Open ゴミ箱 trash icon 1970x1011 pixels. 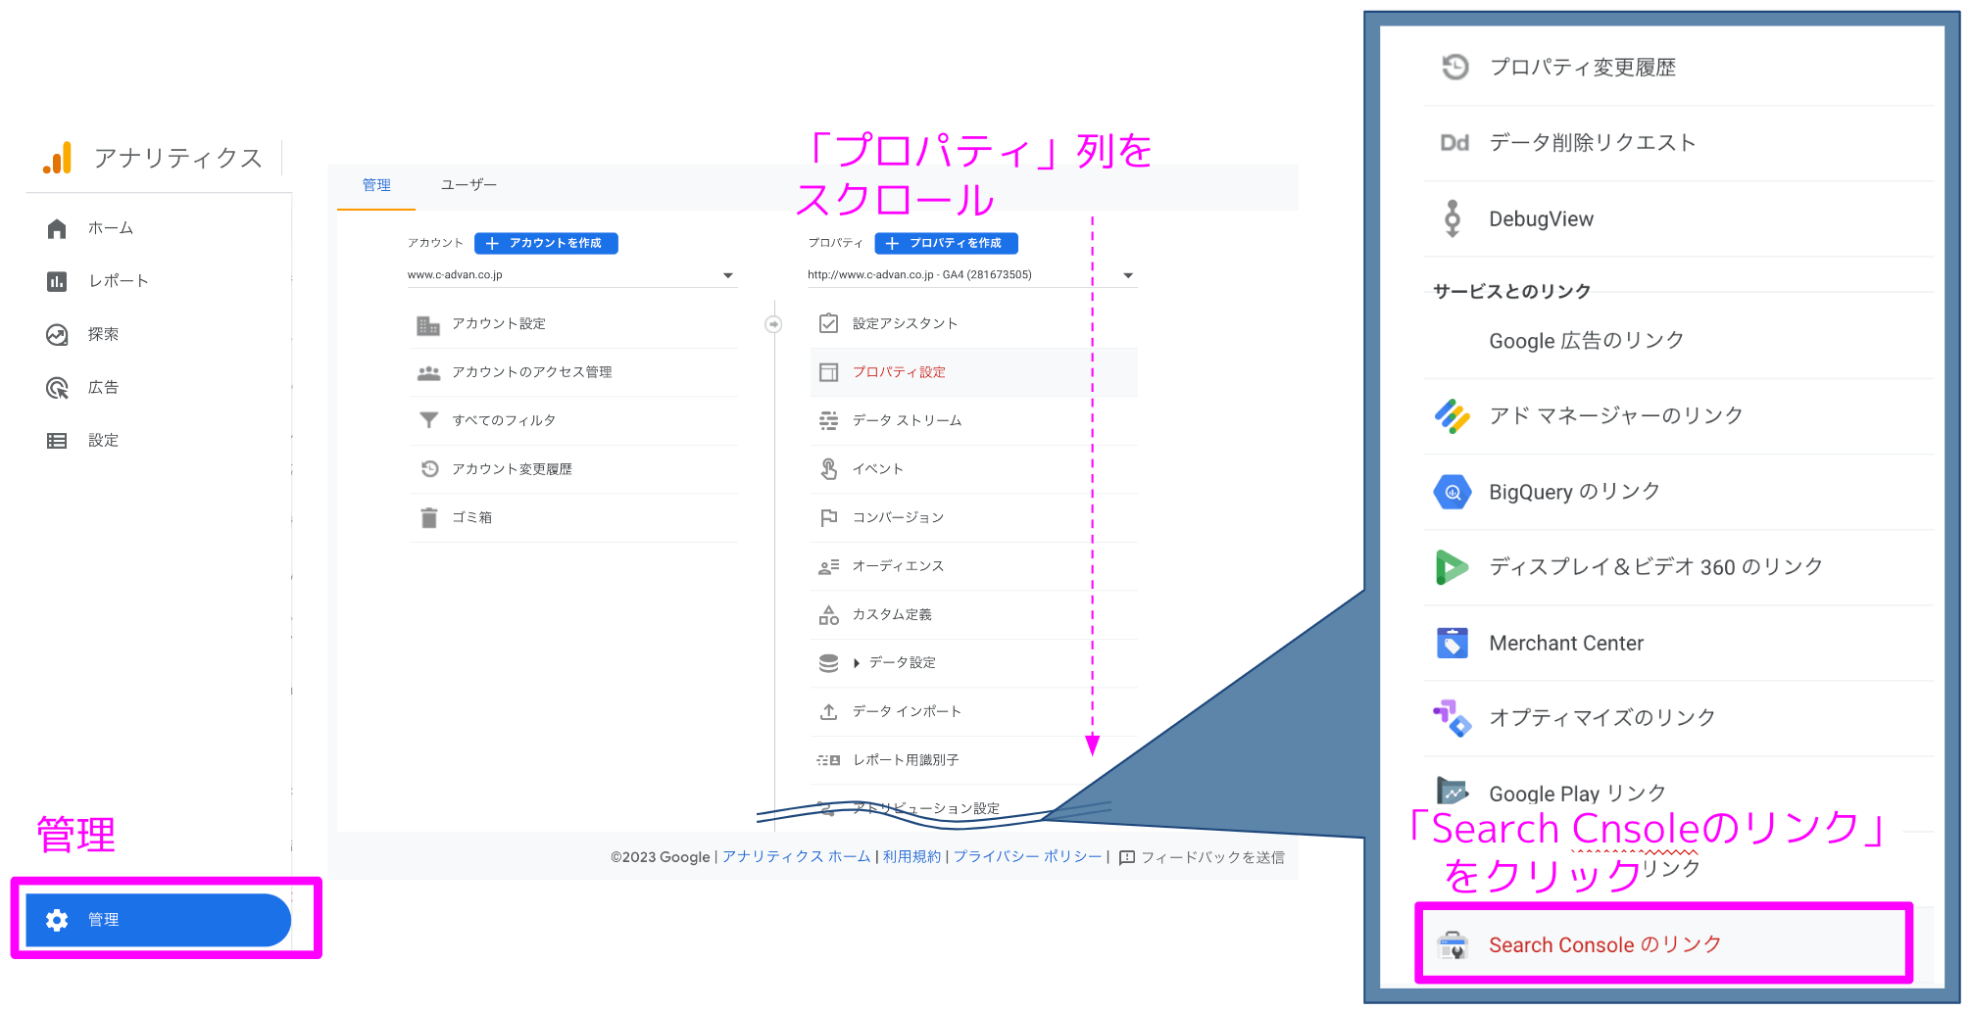[428, 517]
